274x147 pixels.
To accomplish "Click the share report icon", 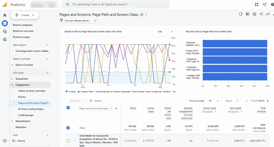I will pos(261,14).
